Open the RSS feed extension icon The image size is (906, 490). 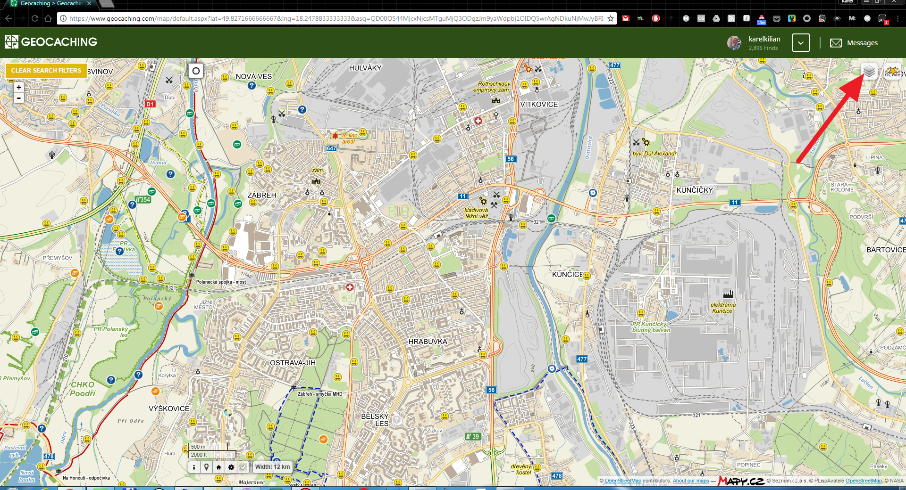[731, 18]
